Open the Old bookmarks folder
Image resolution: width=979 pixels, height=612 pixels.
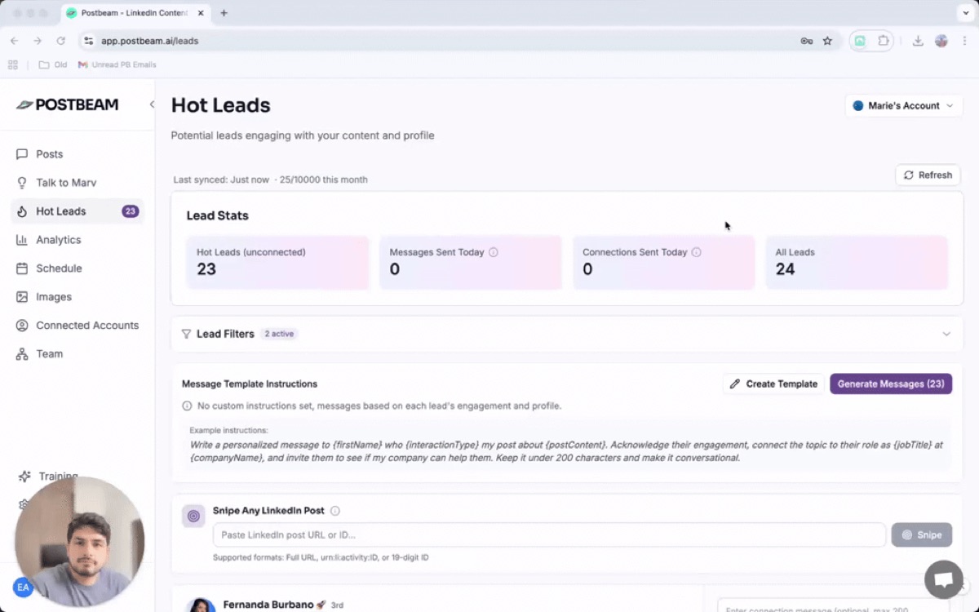53,64
